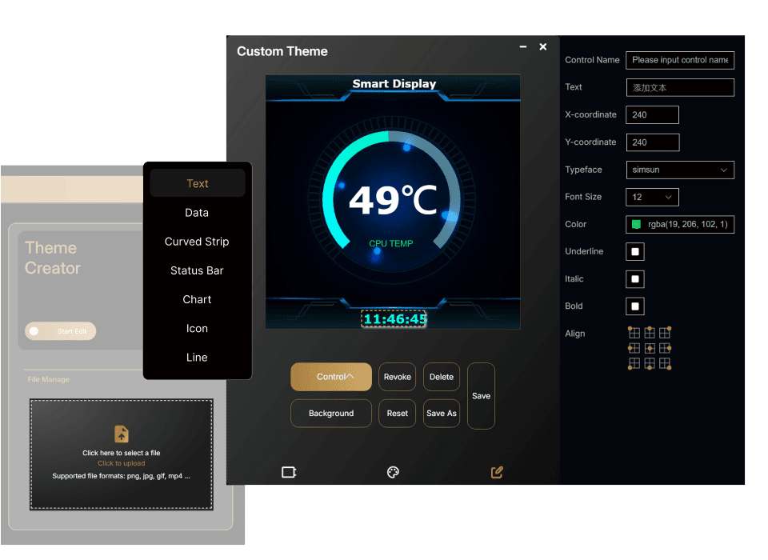
Task: Click the green Color swatch
Action: (637, 224)
